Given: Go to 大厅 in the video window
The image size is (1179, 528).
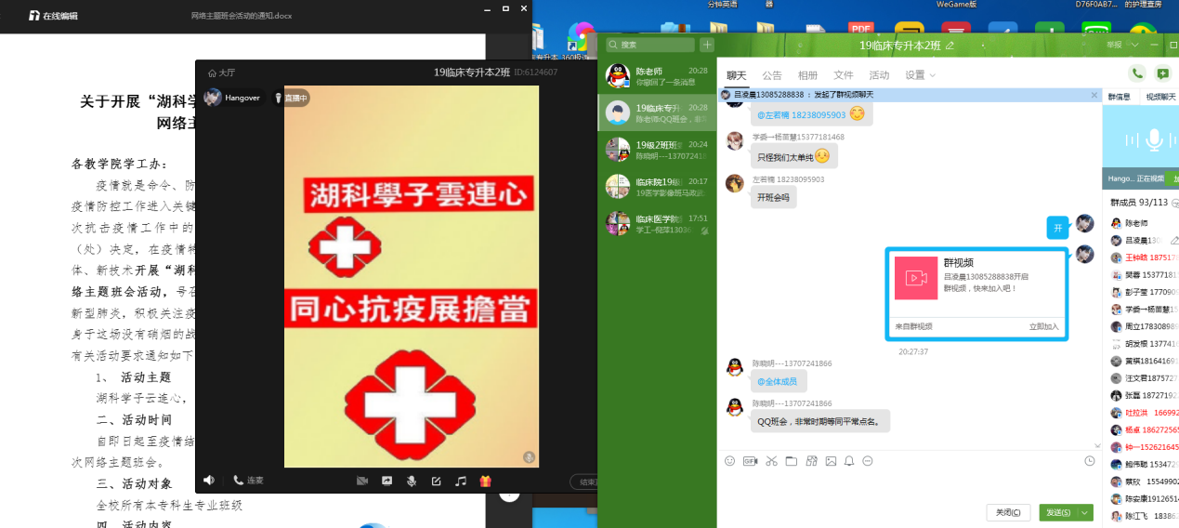Looking at the screenshot, I should click(221, 73).
